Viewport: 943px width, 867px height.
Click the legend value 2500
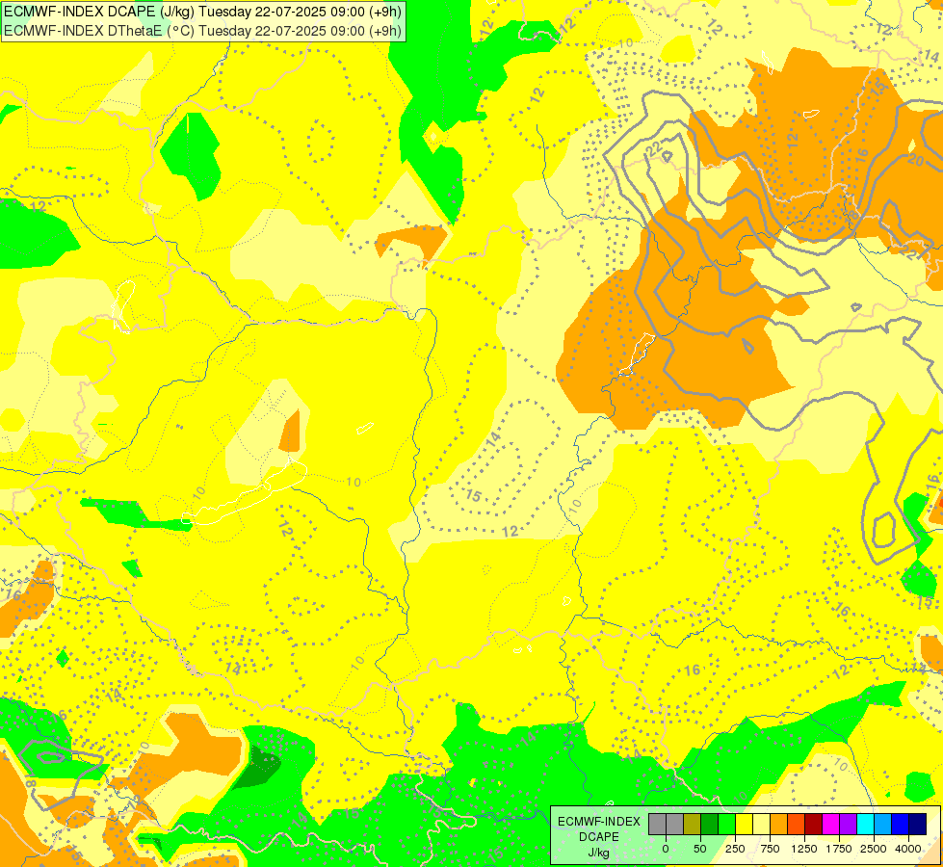point(874,849)
